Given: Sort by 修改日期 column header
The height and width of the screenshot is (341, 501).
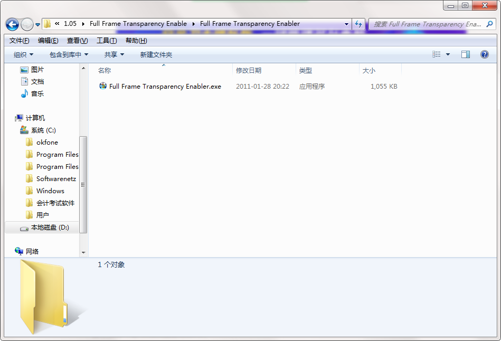Looking at the screenshot, I should [x=264, y=71].
